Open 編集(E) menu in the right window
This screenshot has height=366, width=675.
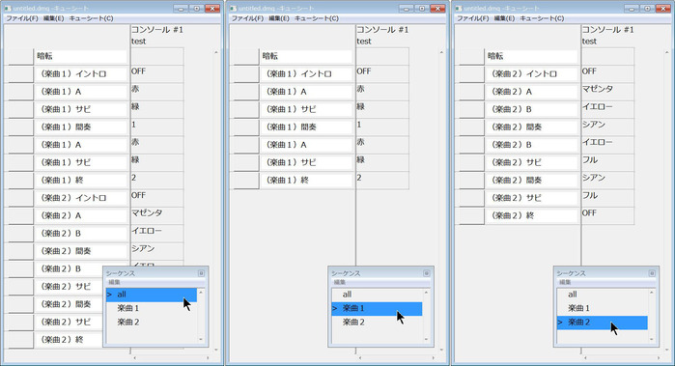coord(504,18)
